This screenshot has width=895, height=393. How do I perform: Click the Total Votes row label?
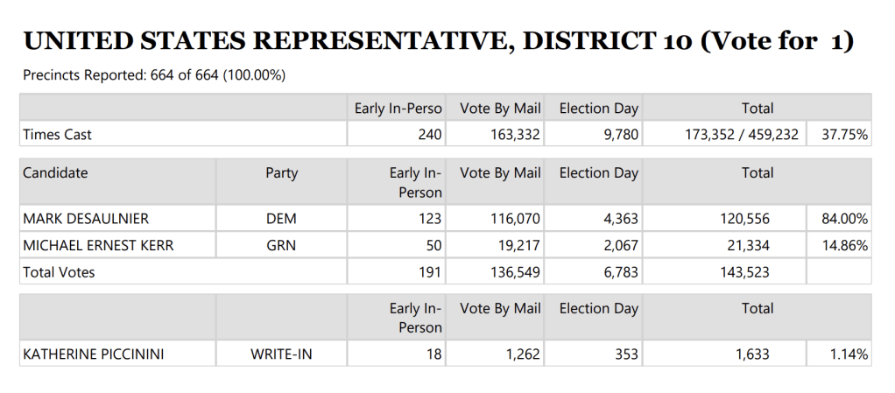[60, 272]
